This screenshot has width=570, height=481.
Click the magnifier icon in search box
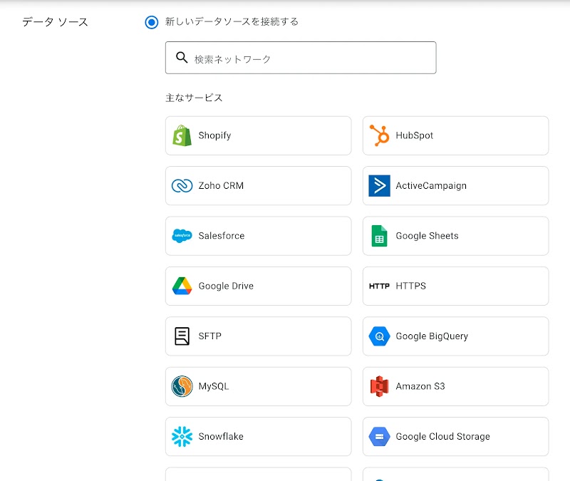[x=182, y=58]
